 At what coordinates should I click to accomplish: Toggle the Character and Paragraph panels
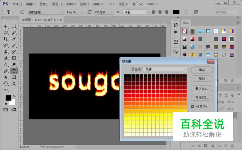click(196, 12)
